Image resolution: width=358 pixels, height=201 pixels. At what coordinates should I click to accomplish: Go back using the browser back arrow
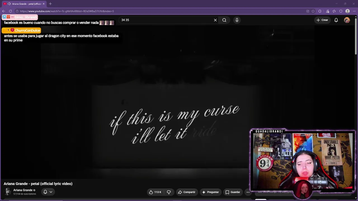click(x=4, y=11)
